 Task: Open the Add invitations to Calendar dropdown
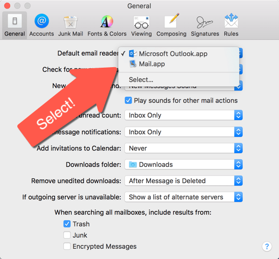coord(184,148)
